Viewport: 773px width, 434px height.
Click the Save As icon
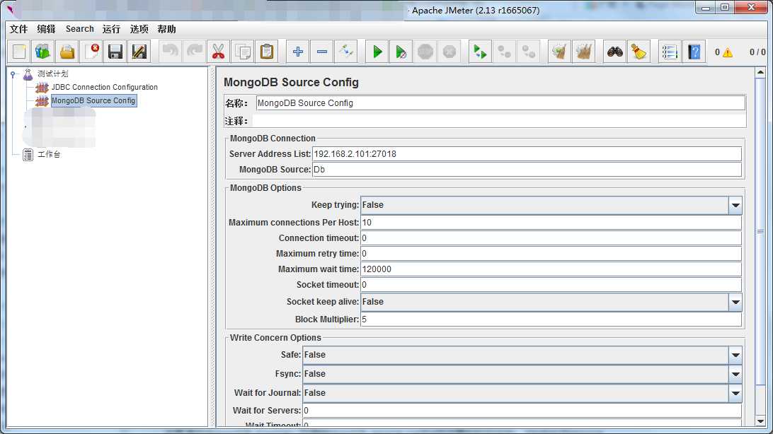[x=139, y=52]
